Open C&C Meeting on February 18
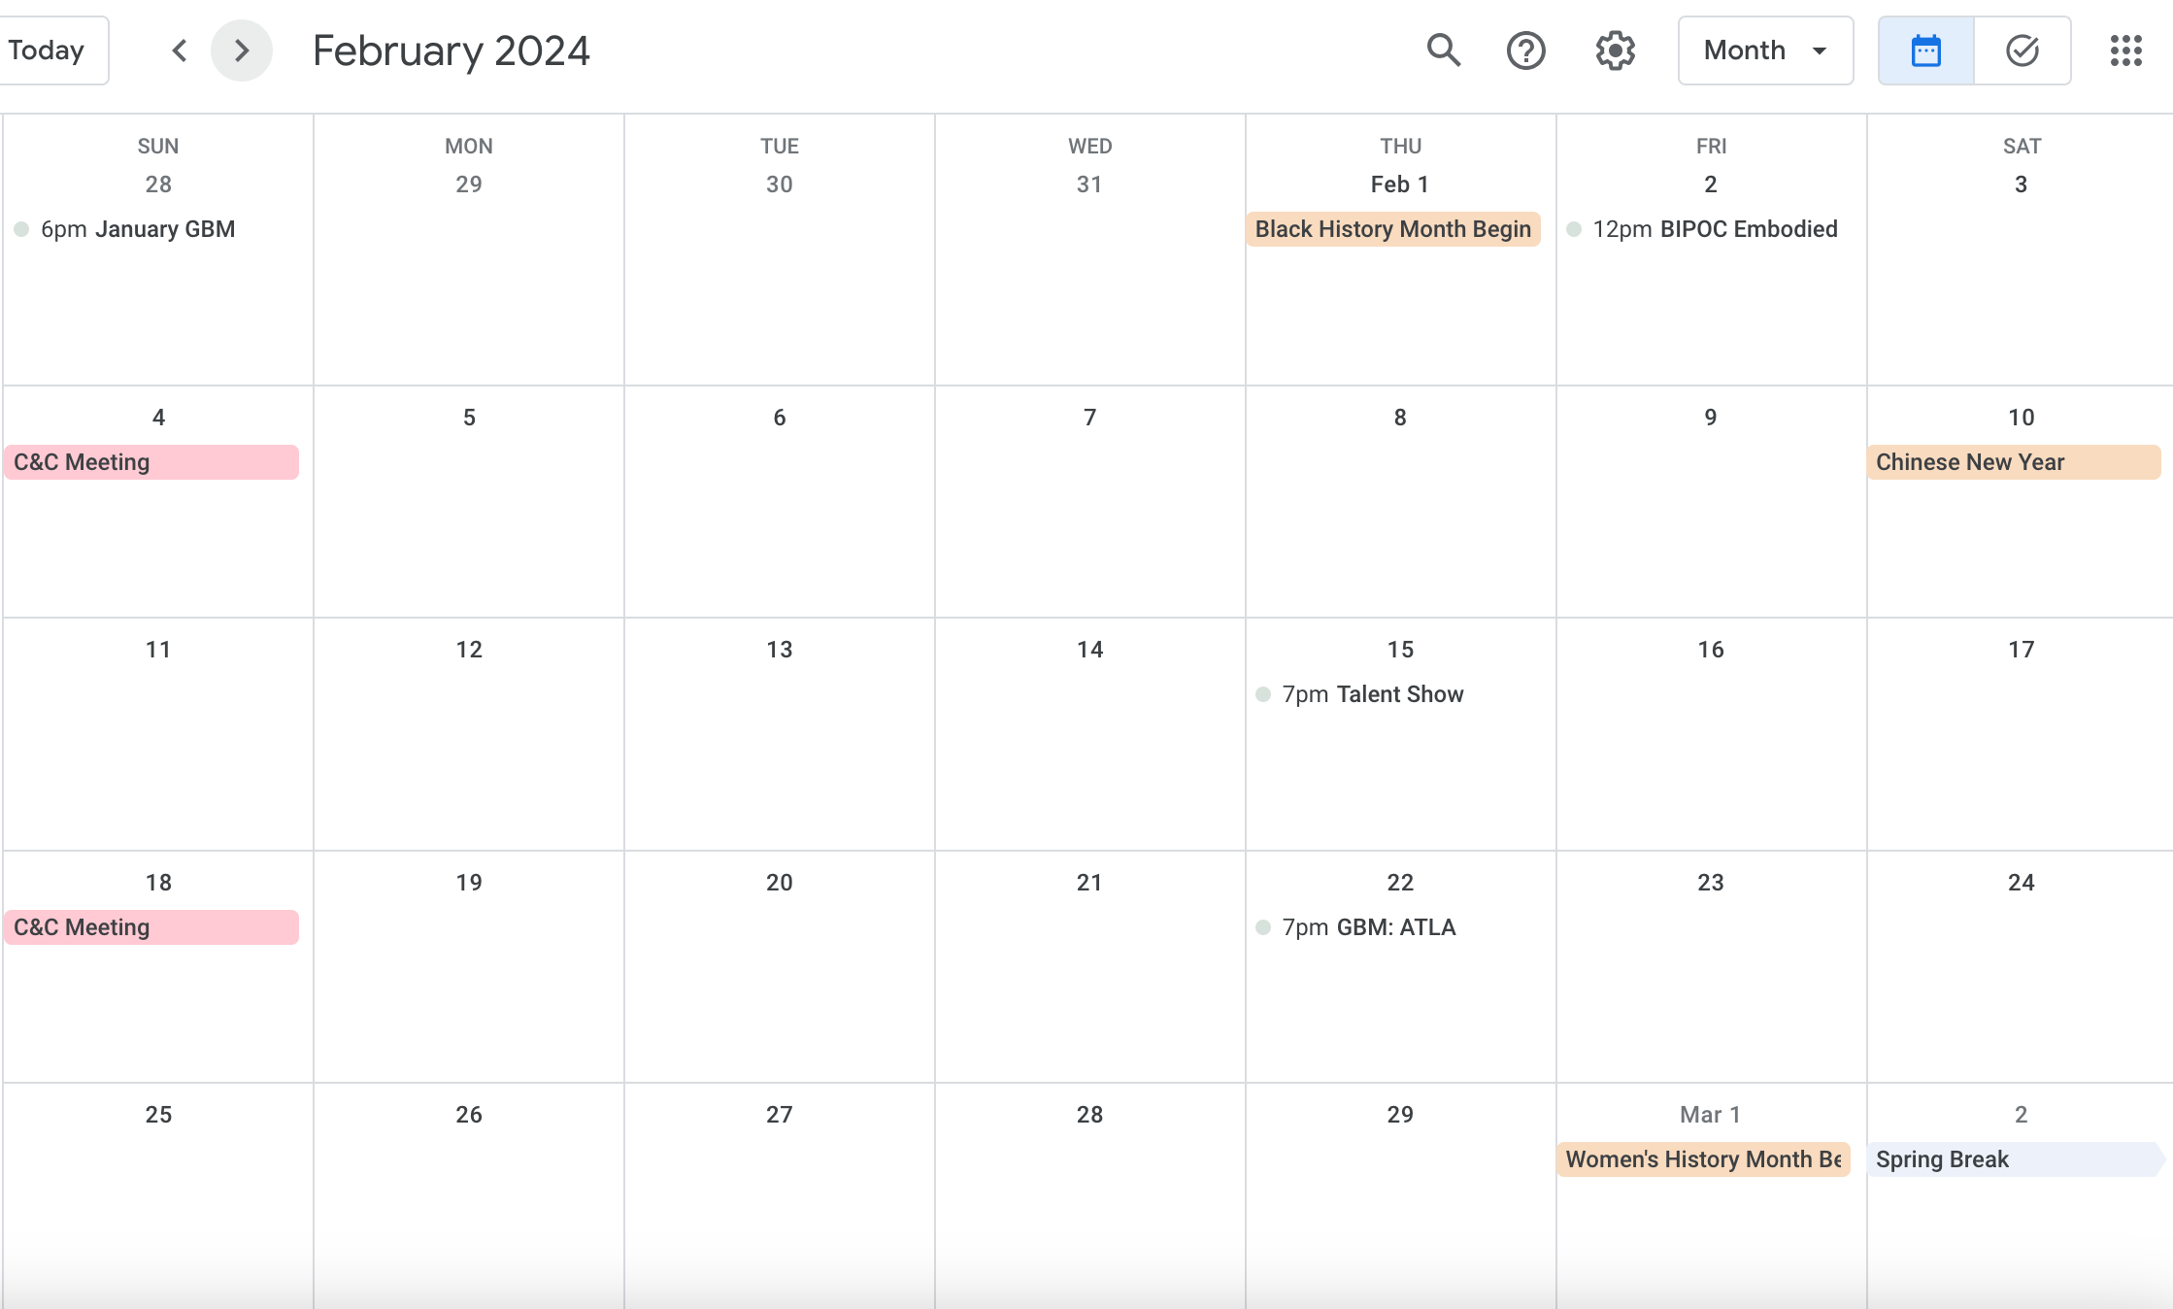 point(151,927)
